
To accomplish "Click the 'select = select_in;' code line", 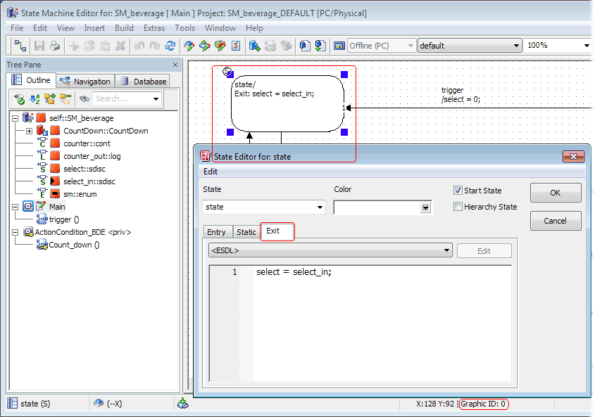I will pyautogui.click(x=294, y=272).
